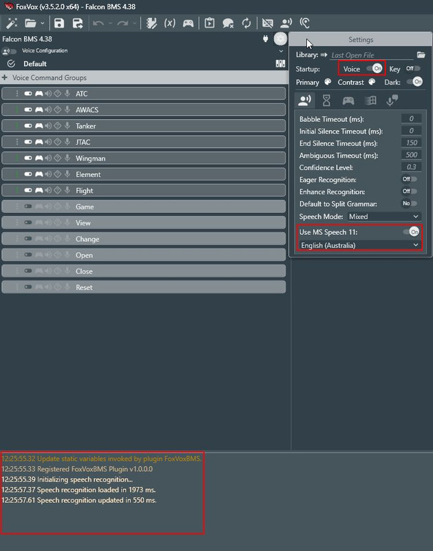
Task: Open the Windows logo settings tab
Action: tap(370, 101)
